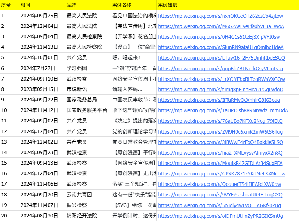
Task: Open the link ending in _rXC-YFbxBLTegRWsVXGQw
Action: 221,79
